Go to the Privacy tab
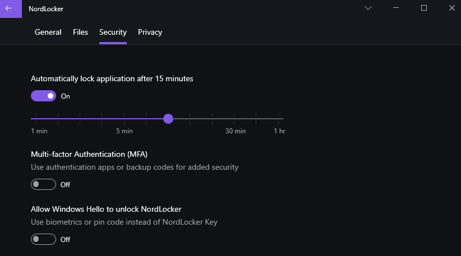The image size is (461, 256). pyautogui.click(x=150, y=32)
